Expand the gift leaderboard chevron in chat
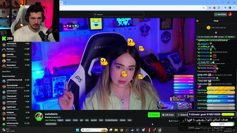This screenshot has width=237, height=133. point(216,33)
